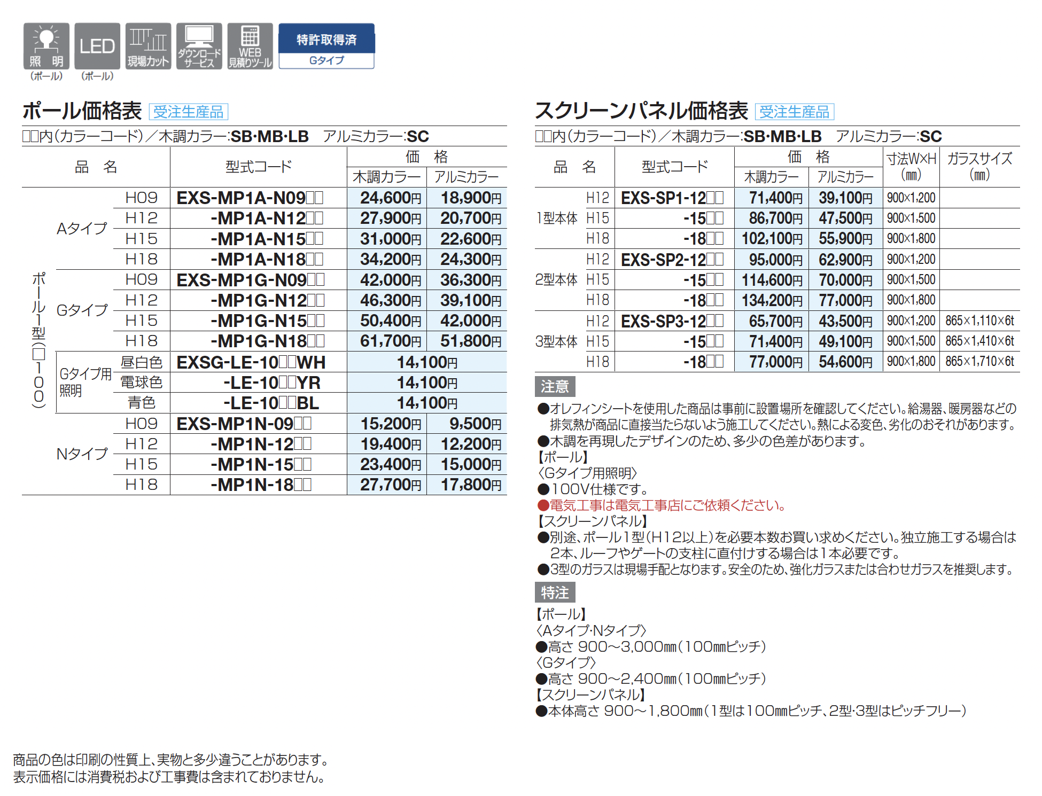Select lighting code -LE-10 BL
The height and width of the screenshot is (796, 1042).
click(271, 403)
